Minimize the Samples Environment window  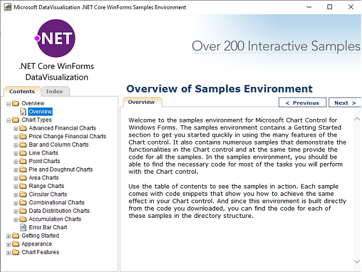click(309, 7)
